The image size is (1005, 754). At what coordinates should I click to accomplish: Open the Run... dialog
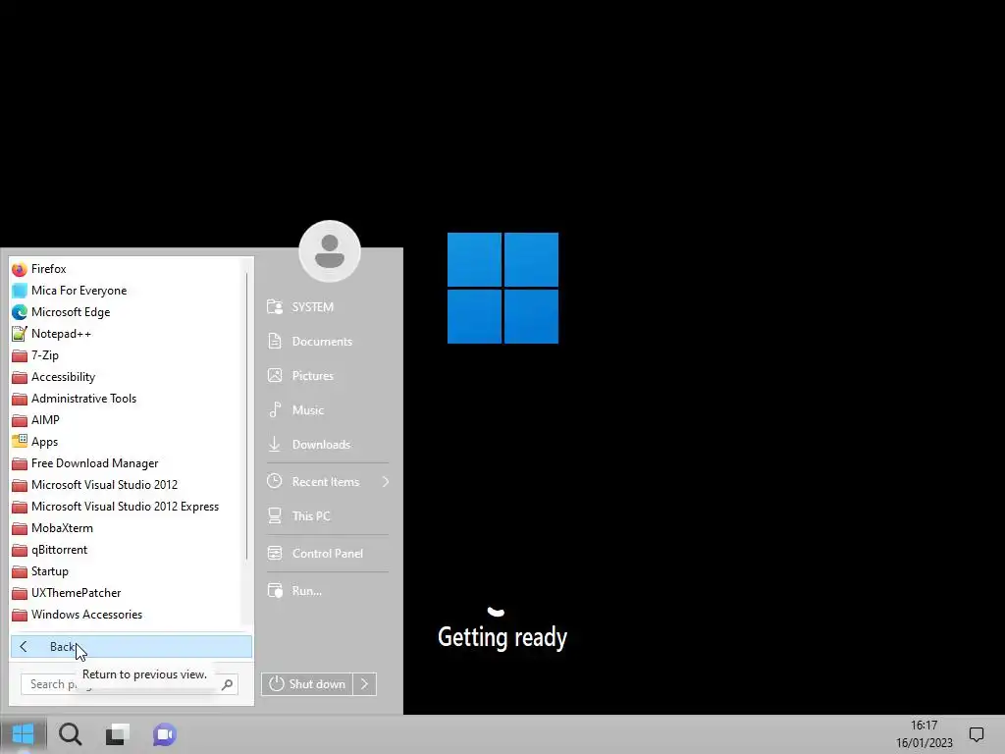click(x=328, y=590)
